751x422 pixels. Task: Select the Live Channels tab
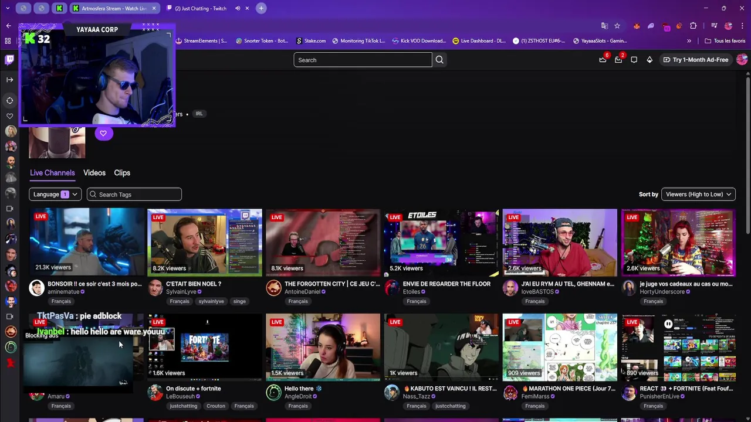52,173
